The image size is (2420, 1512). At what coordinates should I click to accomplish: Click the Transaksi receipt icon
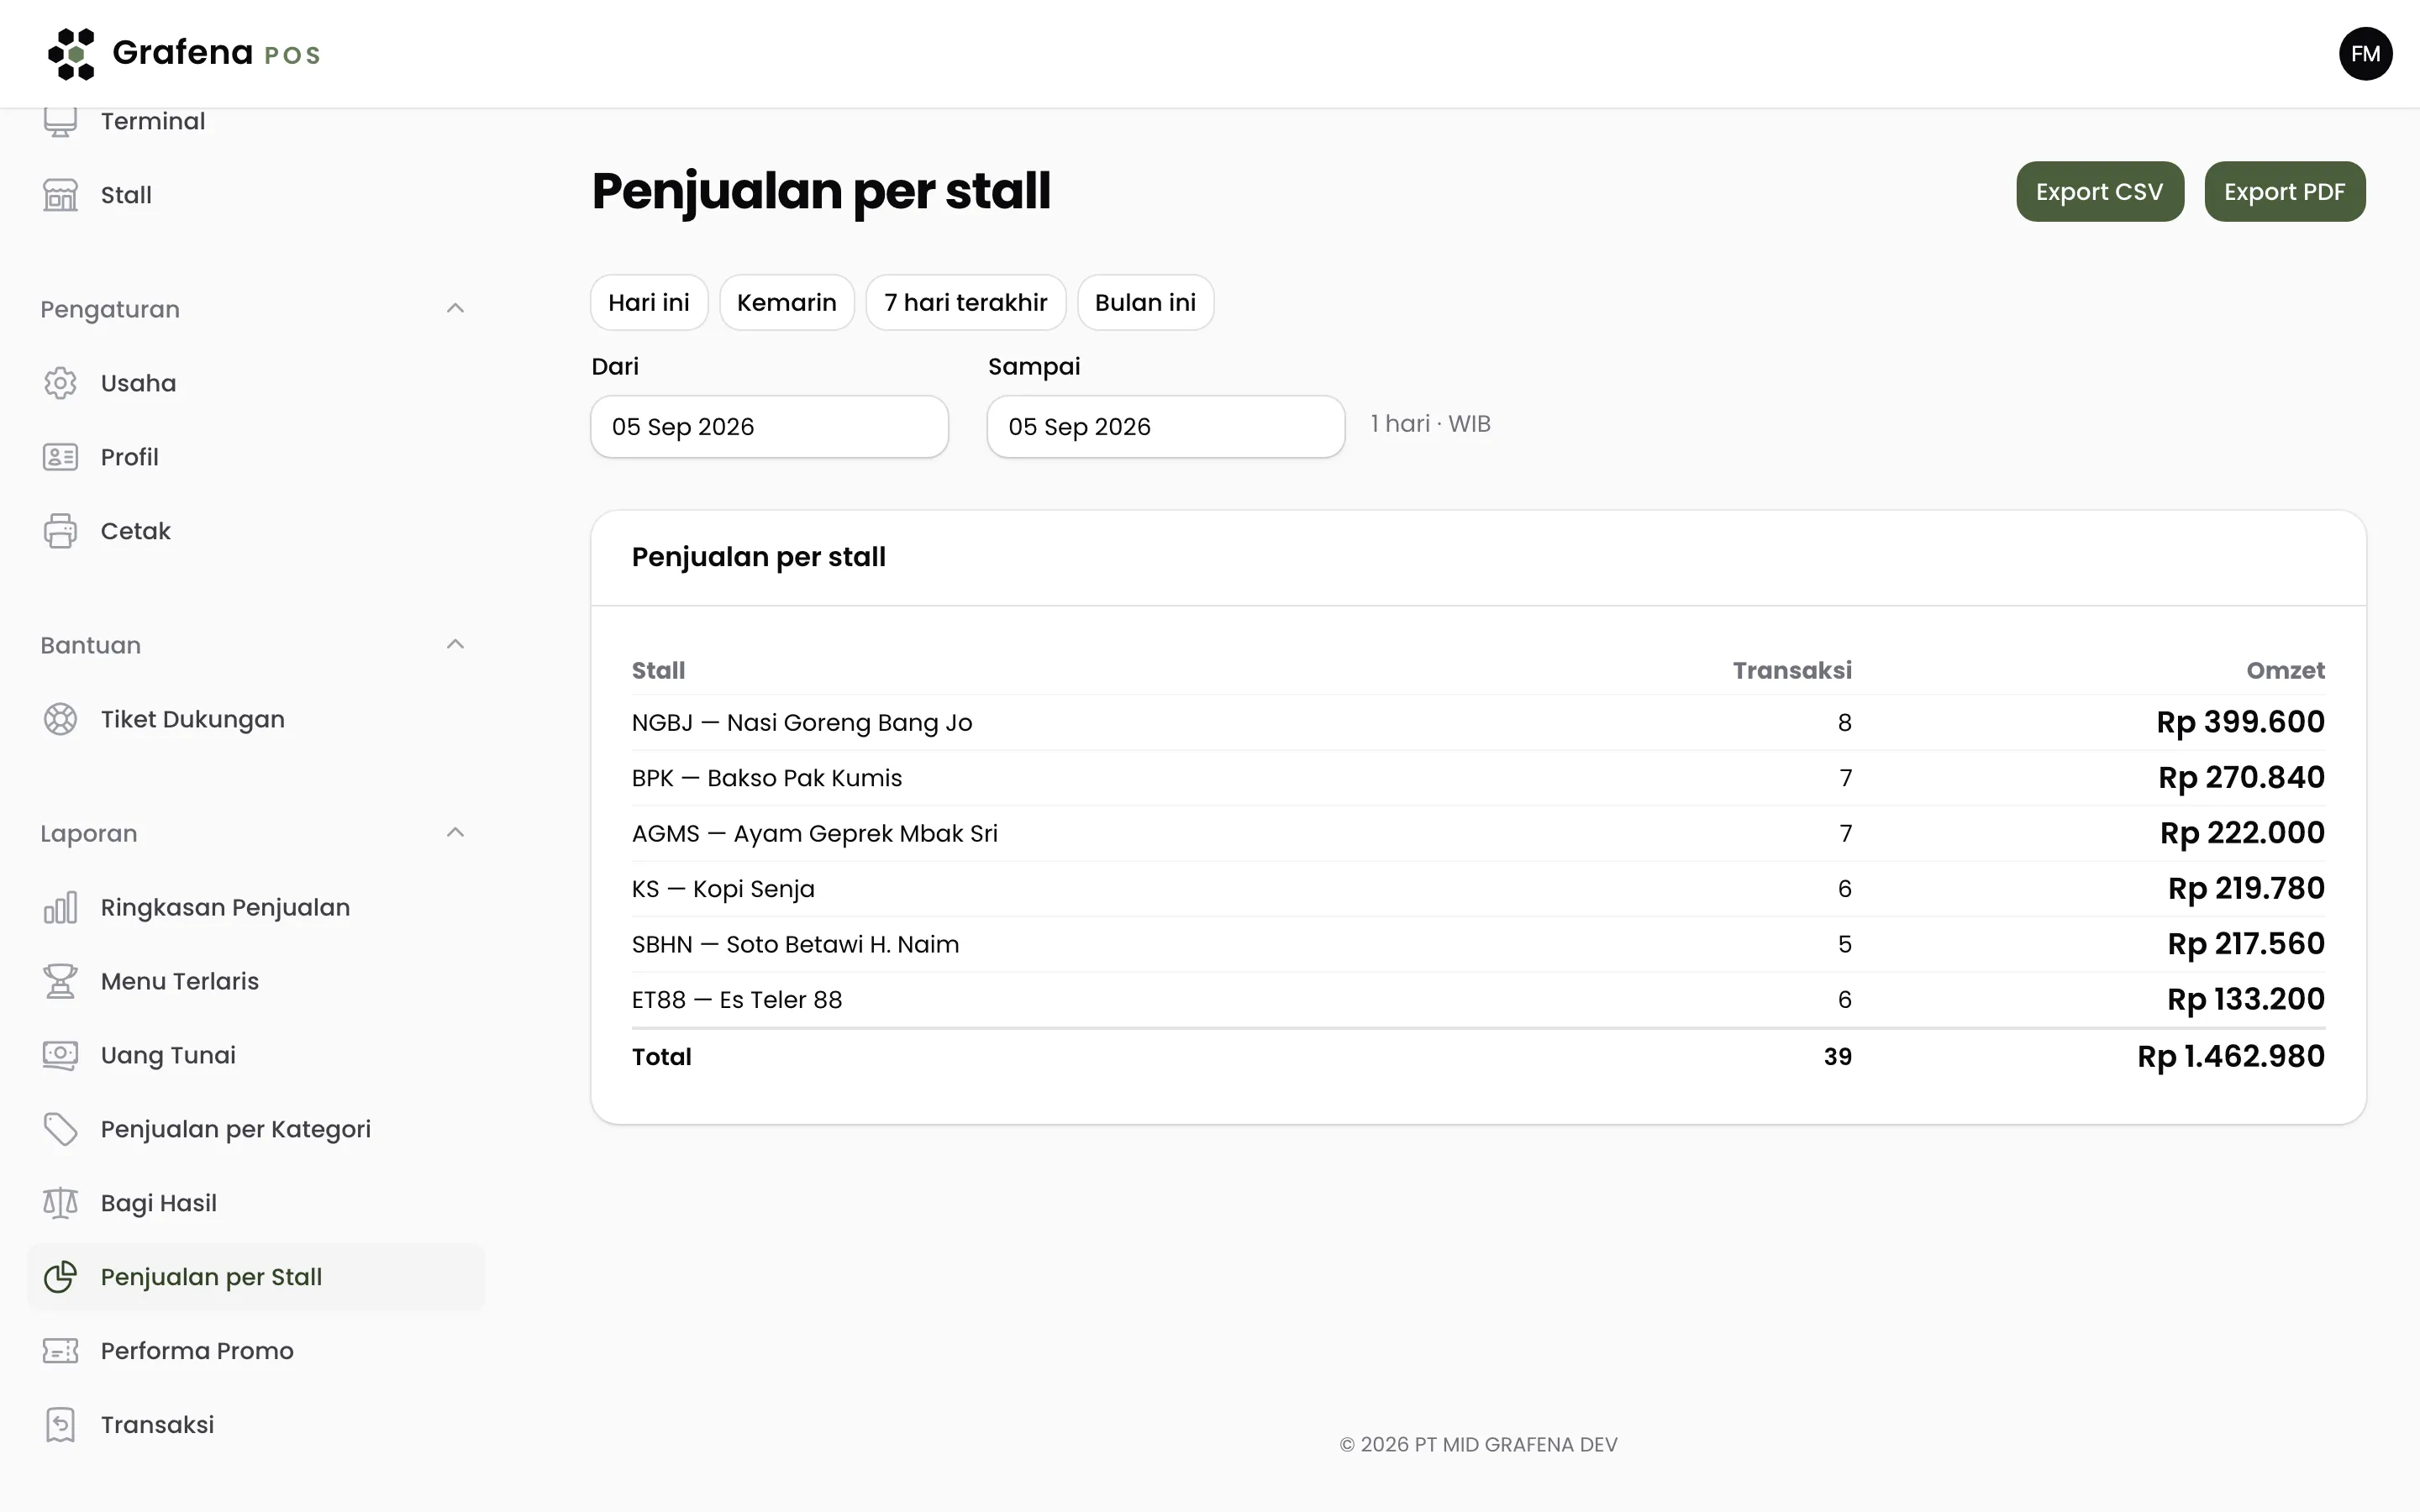tap(60, 1425)
